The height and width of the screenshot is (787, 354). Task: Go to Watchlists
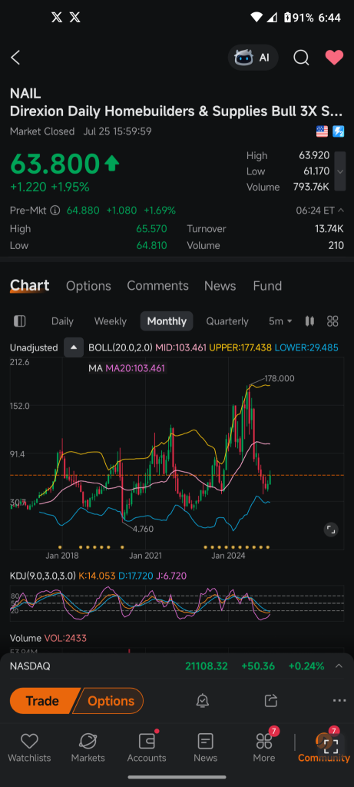coord(30,747)
